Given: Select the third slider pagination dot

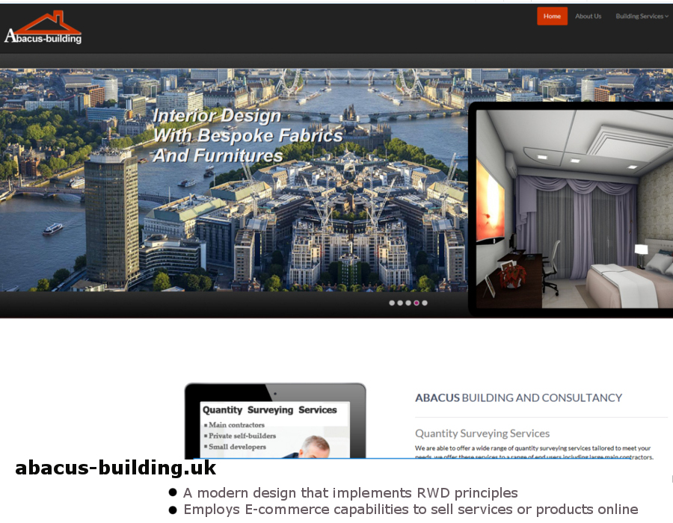Looking at the screenshot, I should point(408,303).
